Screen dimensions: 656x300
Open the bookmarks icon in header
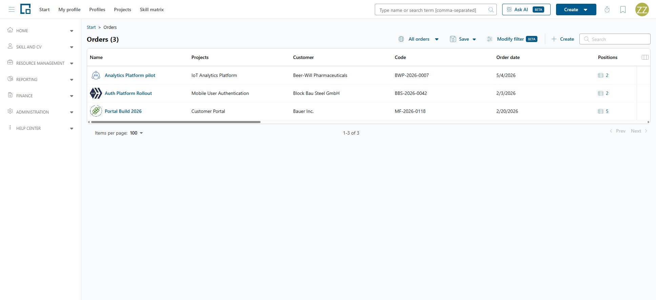tap(623, 9)
